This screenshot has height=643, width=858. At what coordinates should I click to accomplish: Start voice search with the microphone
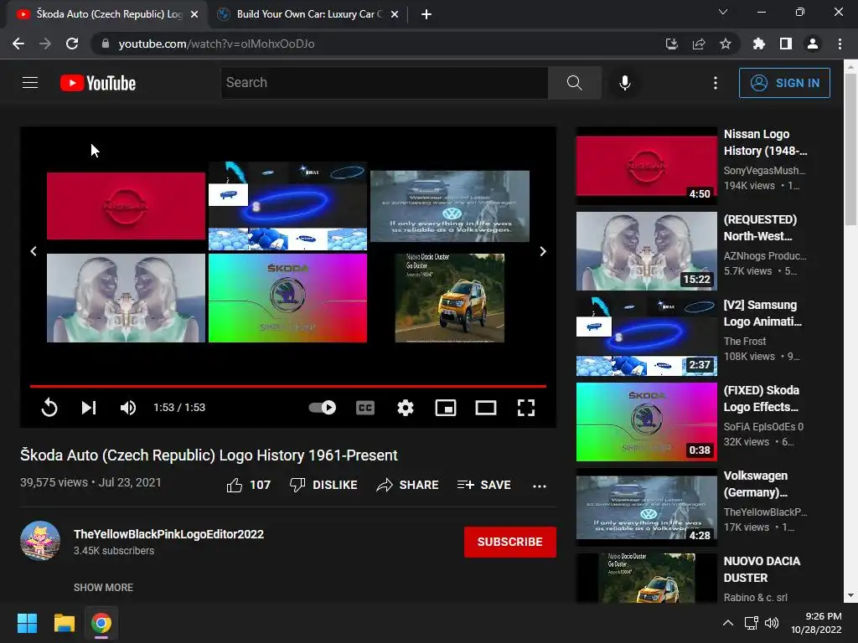click(624, 83)
